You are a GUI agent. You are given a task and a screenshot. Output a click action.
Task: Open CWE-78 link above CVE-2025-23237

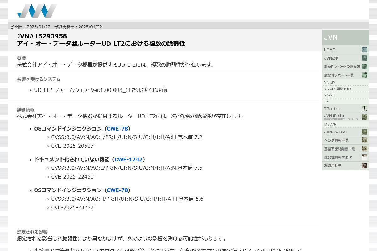pyautogui.click(x=117, y=190)
